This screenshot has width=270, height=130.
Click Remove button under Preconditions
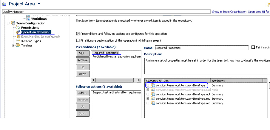click(x=82, y=60)
